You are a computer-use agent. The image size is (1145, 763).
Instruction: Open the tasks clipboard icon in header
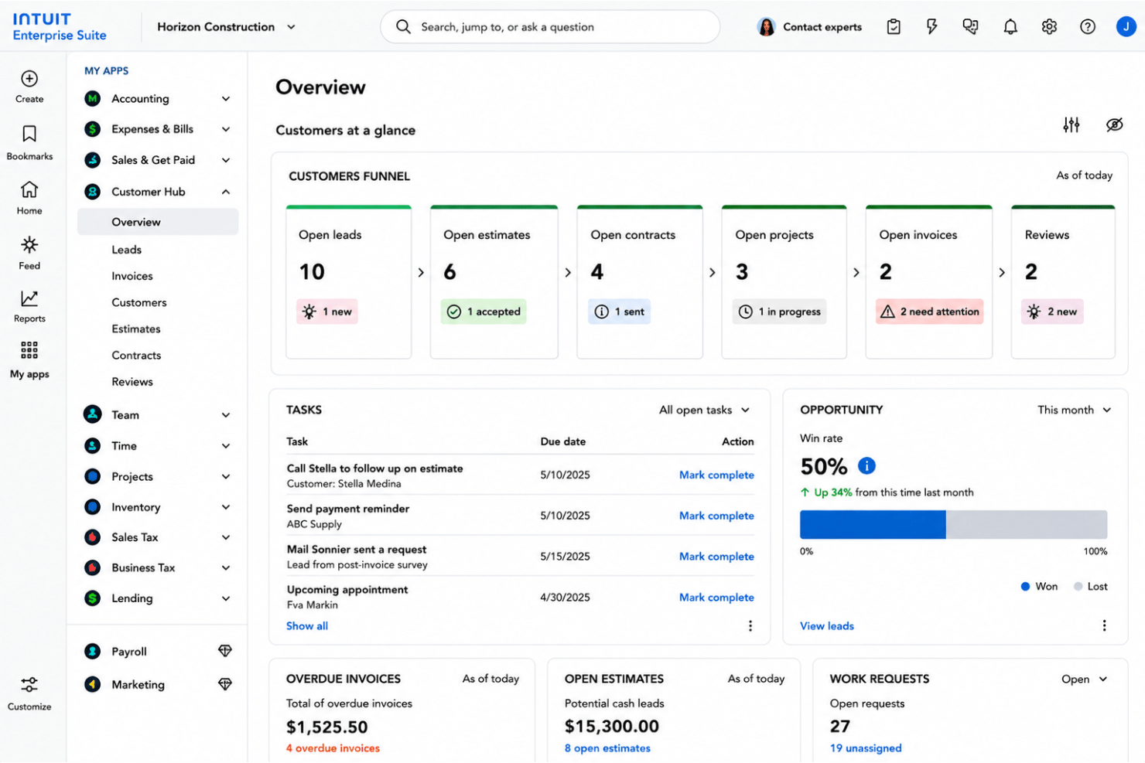coord(894,27)
